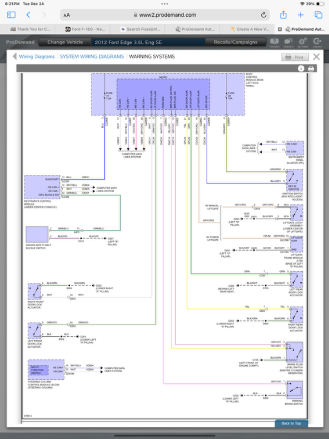Click the Logout icon
The height and width of the screenshot is (439, 329).
[317, 43]
